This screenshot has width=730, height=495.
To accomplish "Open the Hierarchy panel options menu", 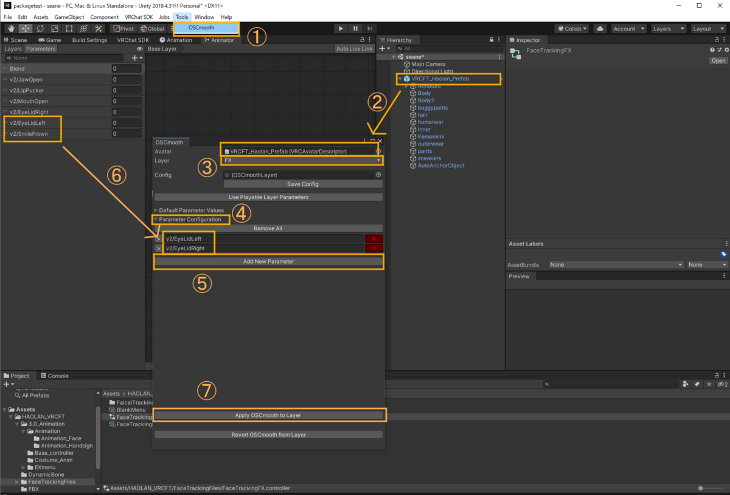I will click(x=499, y=40).
